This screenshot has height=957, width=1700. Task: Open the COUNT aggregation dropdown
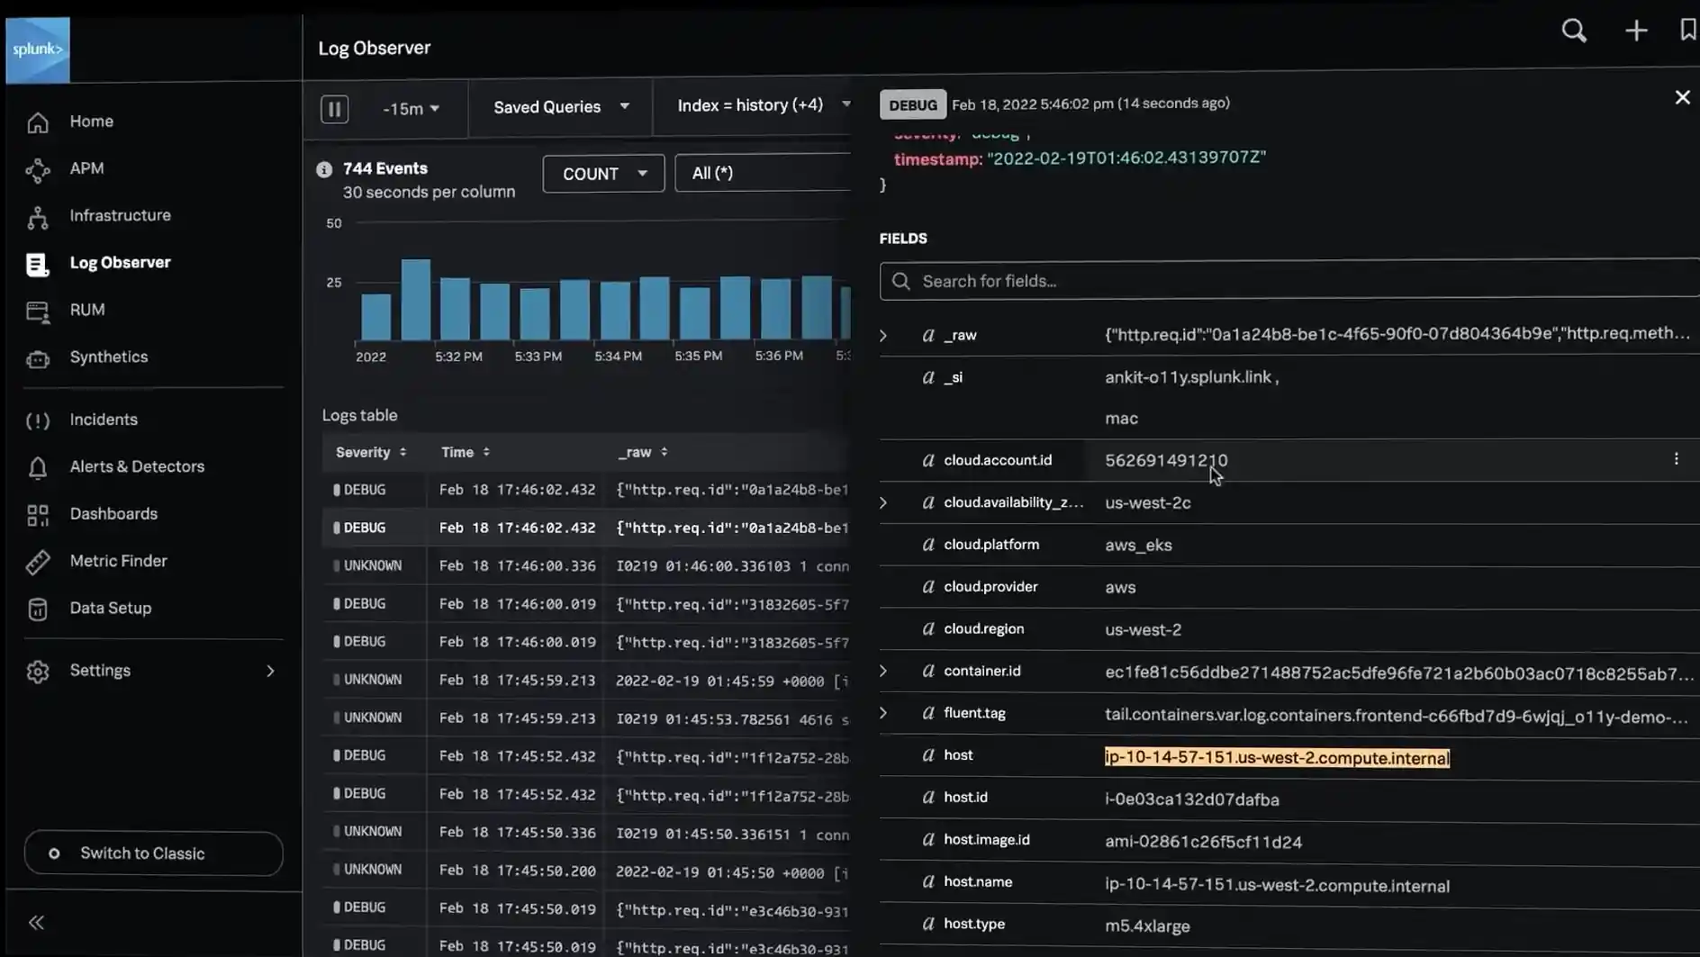point(603,174)
